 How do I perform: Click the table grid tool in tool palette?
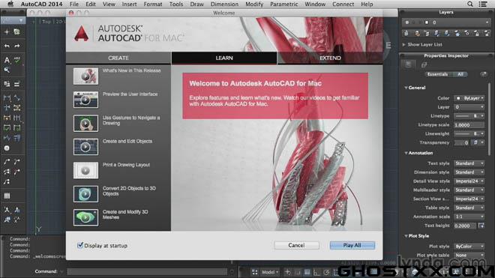[7, 196]
